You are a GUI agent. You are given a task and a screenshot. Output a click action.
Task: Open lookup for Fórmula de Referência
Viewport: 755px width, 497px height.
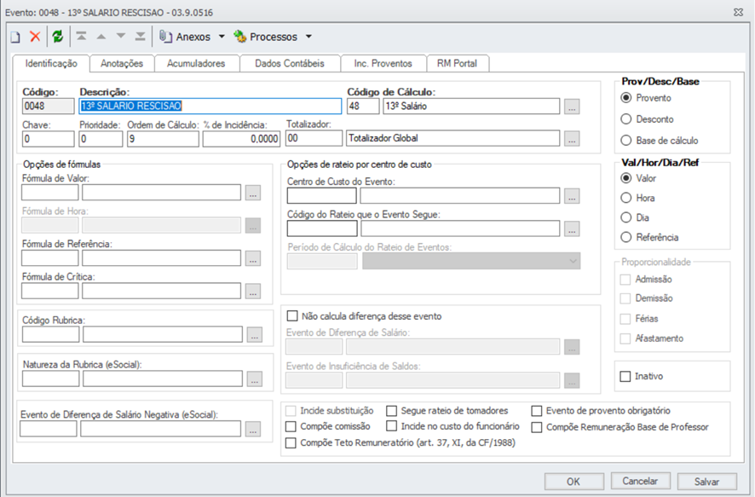pyautogui.click(x=253, y=258)
